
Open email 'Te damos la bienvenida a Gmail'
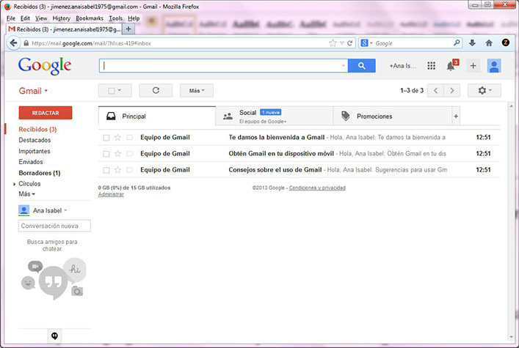coord(300,138)
